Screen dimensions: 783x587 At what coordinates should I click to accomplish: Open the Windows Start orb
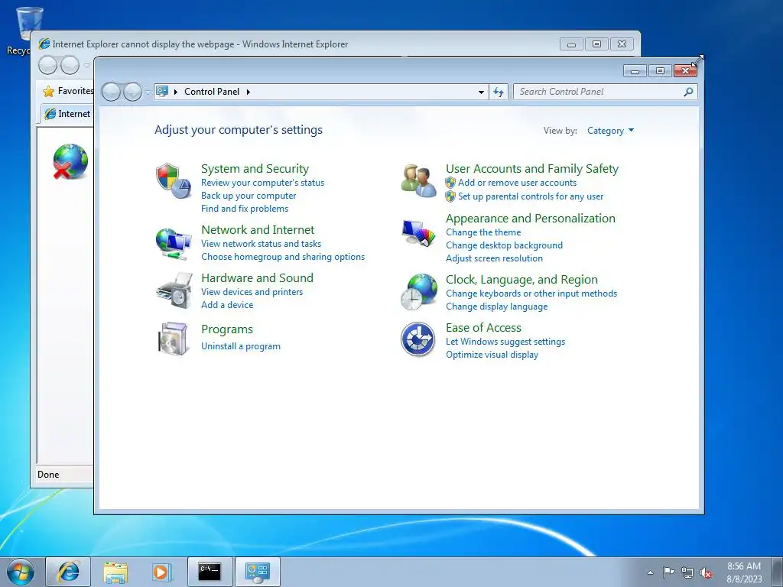coord(21,572)
